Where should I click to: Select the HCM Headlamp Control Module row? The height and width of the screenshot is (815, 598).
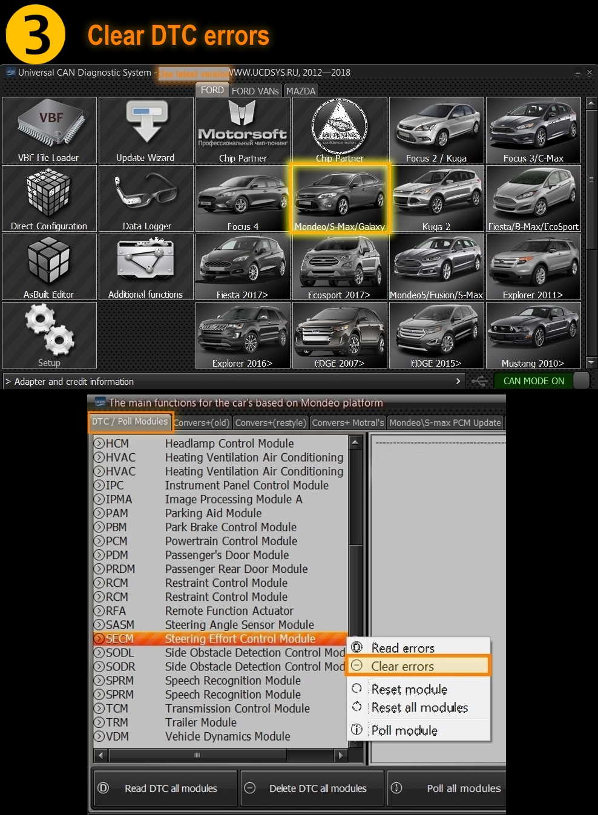pos(221,444)
